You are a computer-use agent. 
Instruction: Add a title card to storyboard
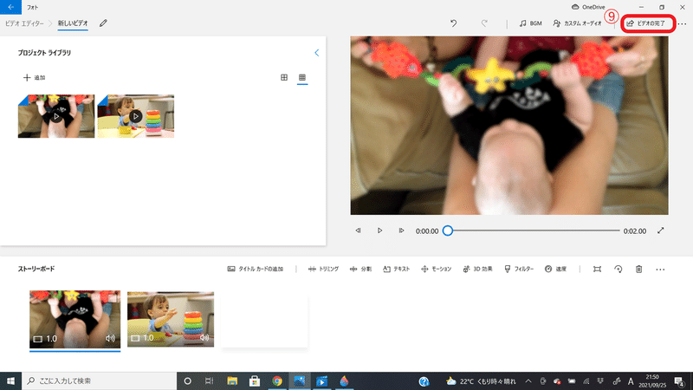(255, 269)
